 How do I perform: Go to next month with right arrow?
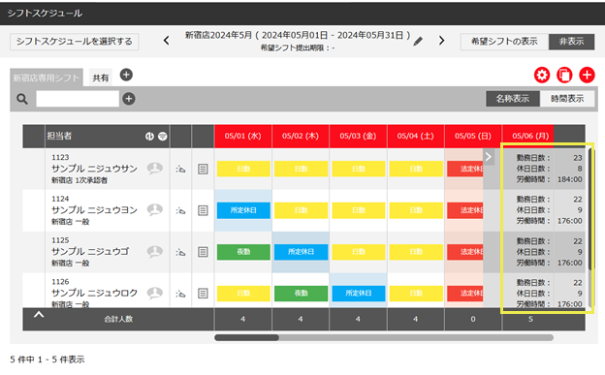pyautogui.click(x=442, y=41)
